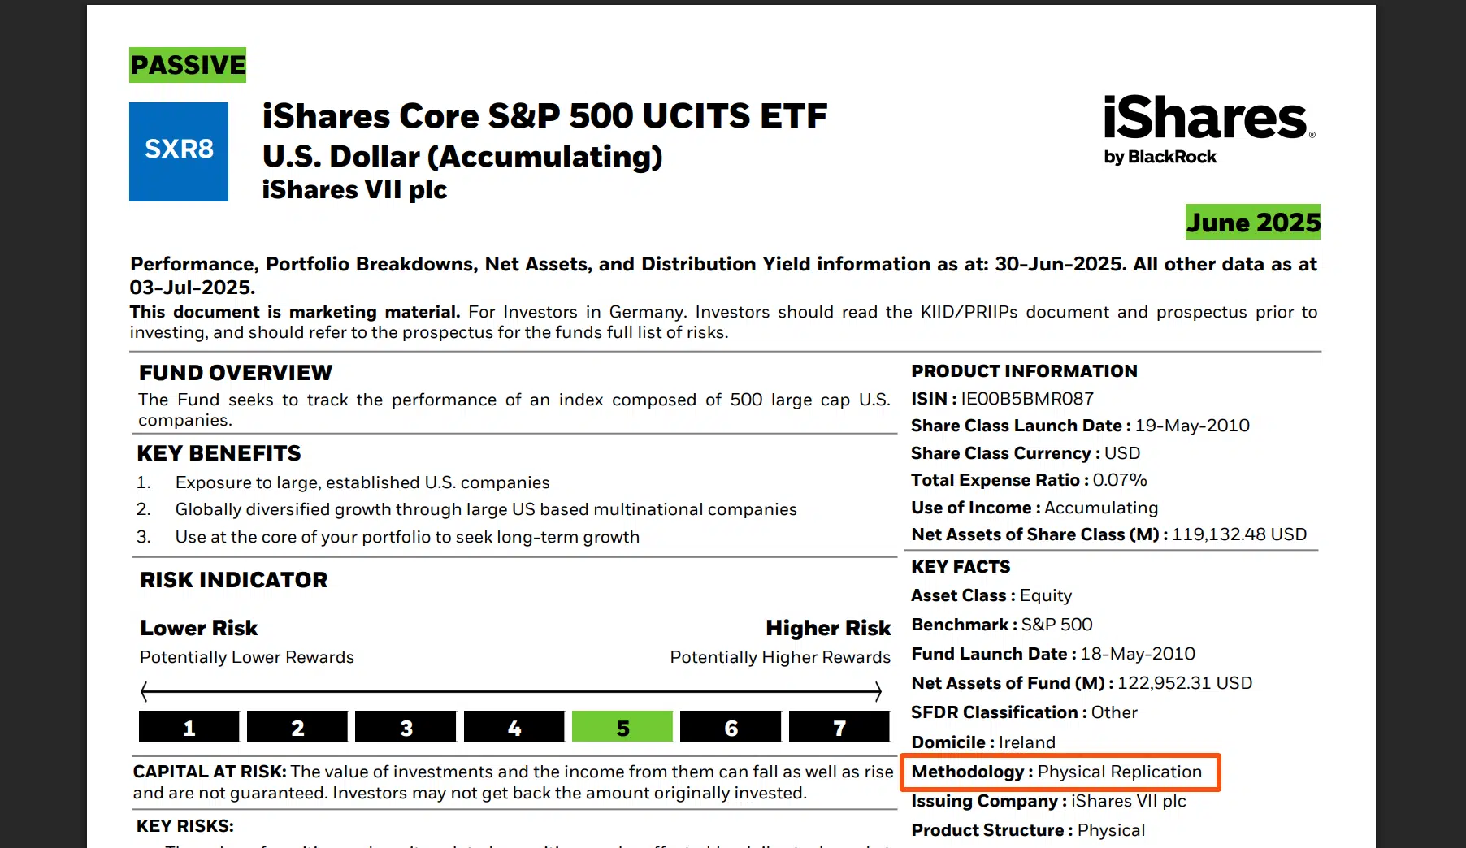Click ISIN value IE00B5BMR087

click(1027, 399)
